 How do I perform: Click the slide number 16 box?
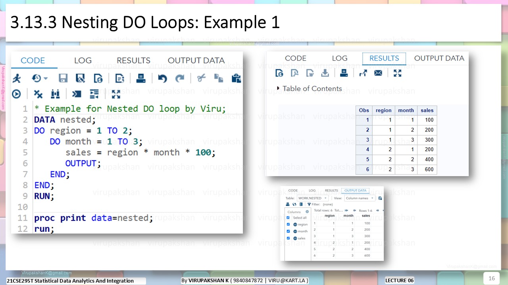click(492, 278)
